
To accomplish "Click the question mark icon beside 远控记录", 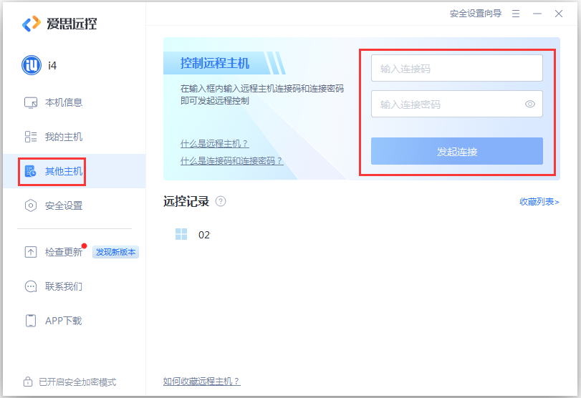I will (x=221, y=201).
